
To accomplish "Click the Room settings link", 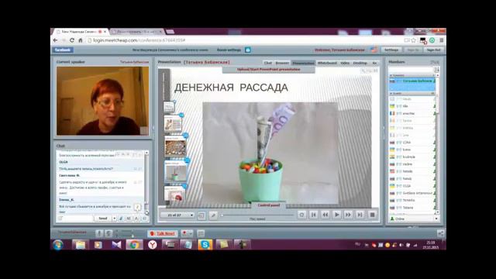I will [229, 50].
